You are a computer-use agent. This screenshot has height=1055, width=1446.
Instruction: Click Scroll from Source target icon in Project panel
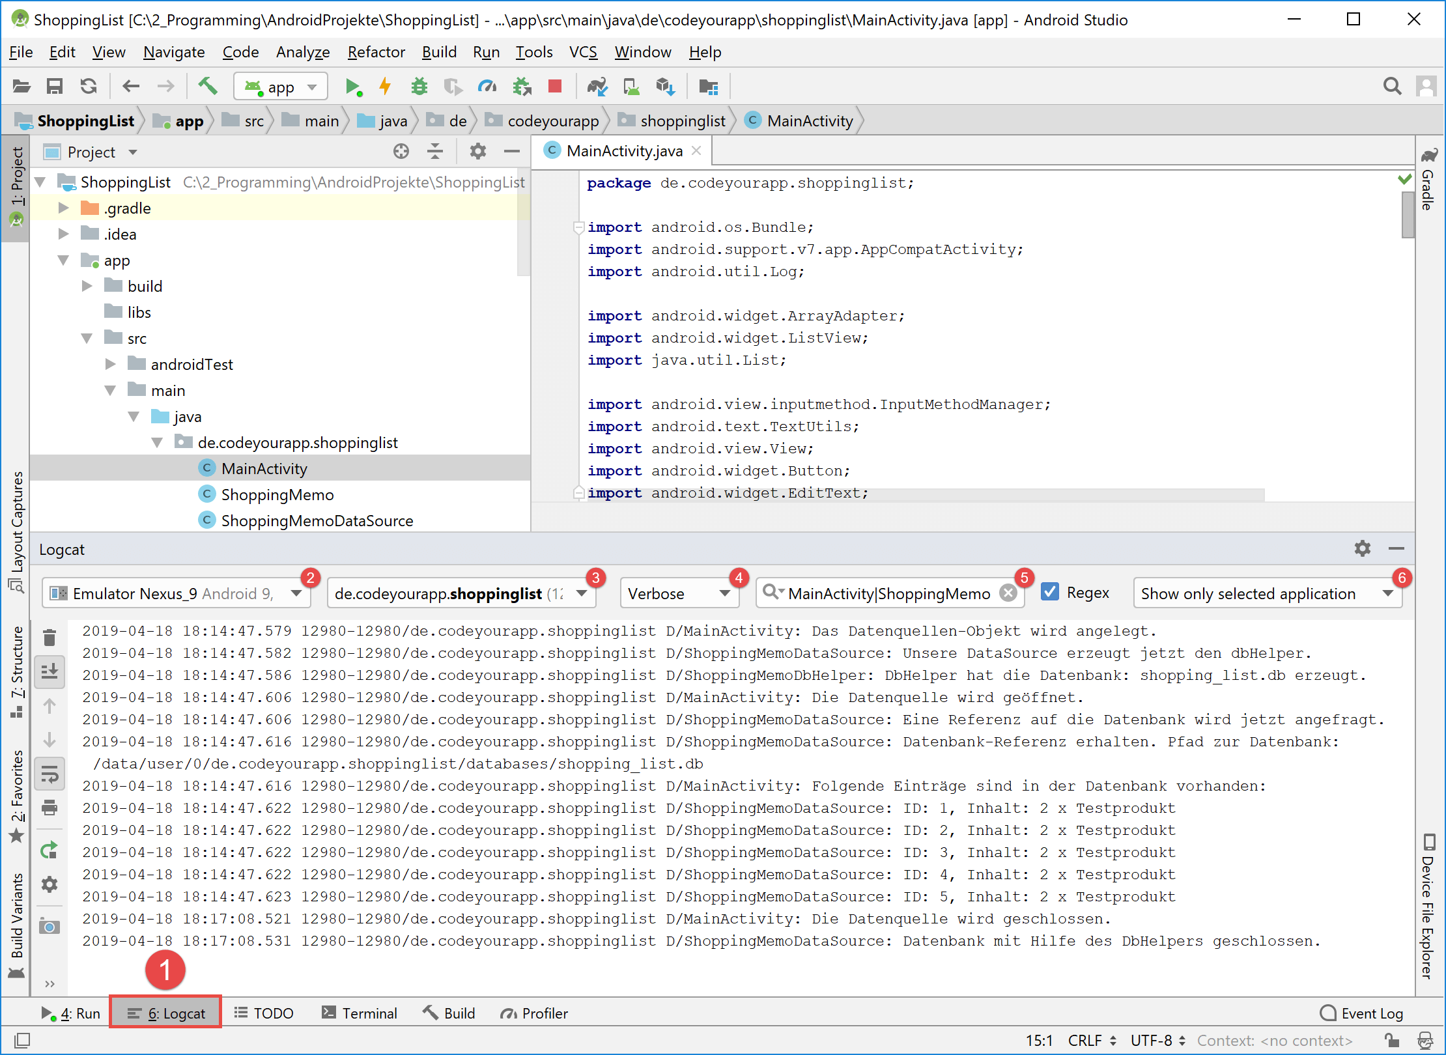click(x=401, y=152)
